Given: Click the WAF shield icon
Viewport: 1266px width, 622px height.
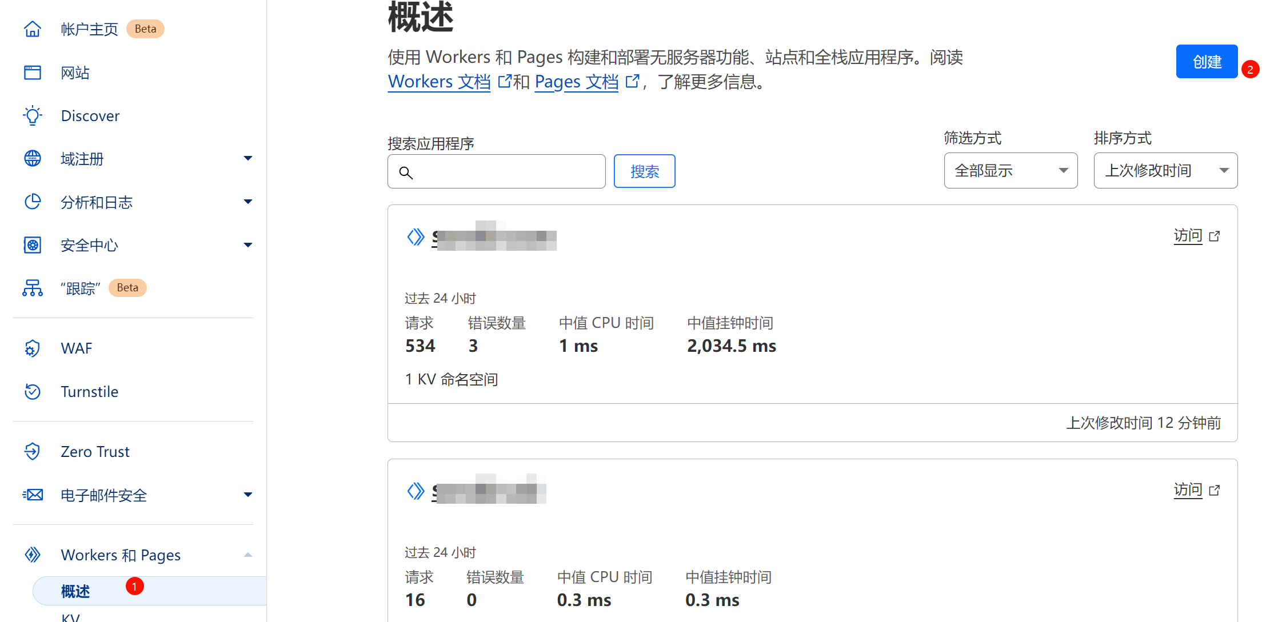Looking at the screenshot, I should tap(33, 348).
